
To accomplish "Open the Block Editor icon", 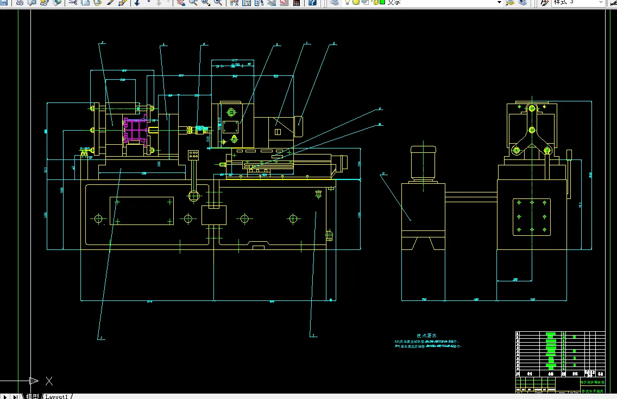I will click(x=123, y=2).
